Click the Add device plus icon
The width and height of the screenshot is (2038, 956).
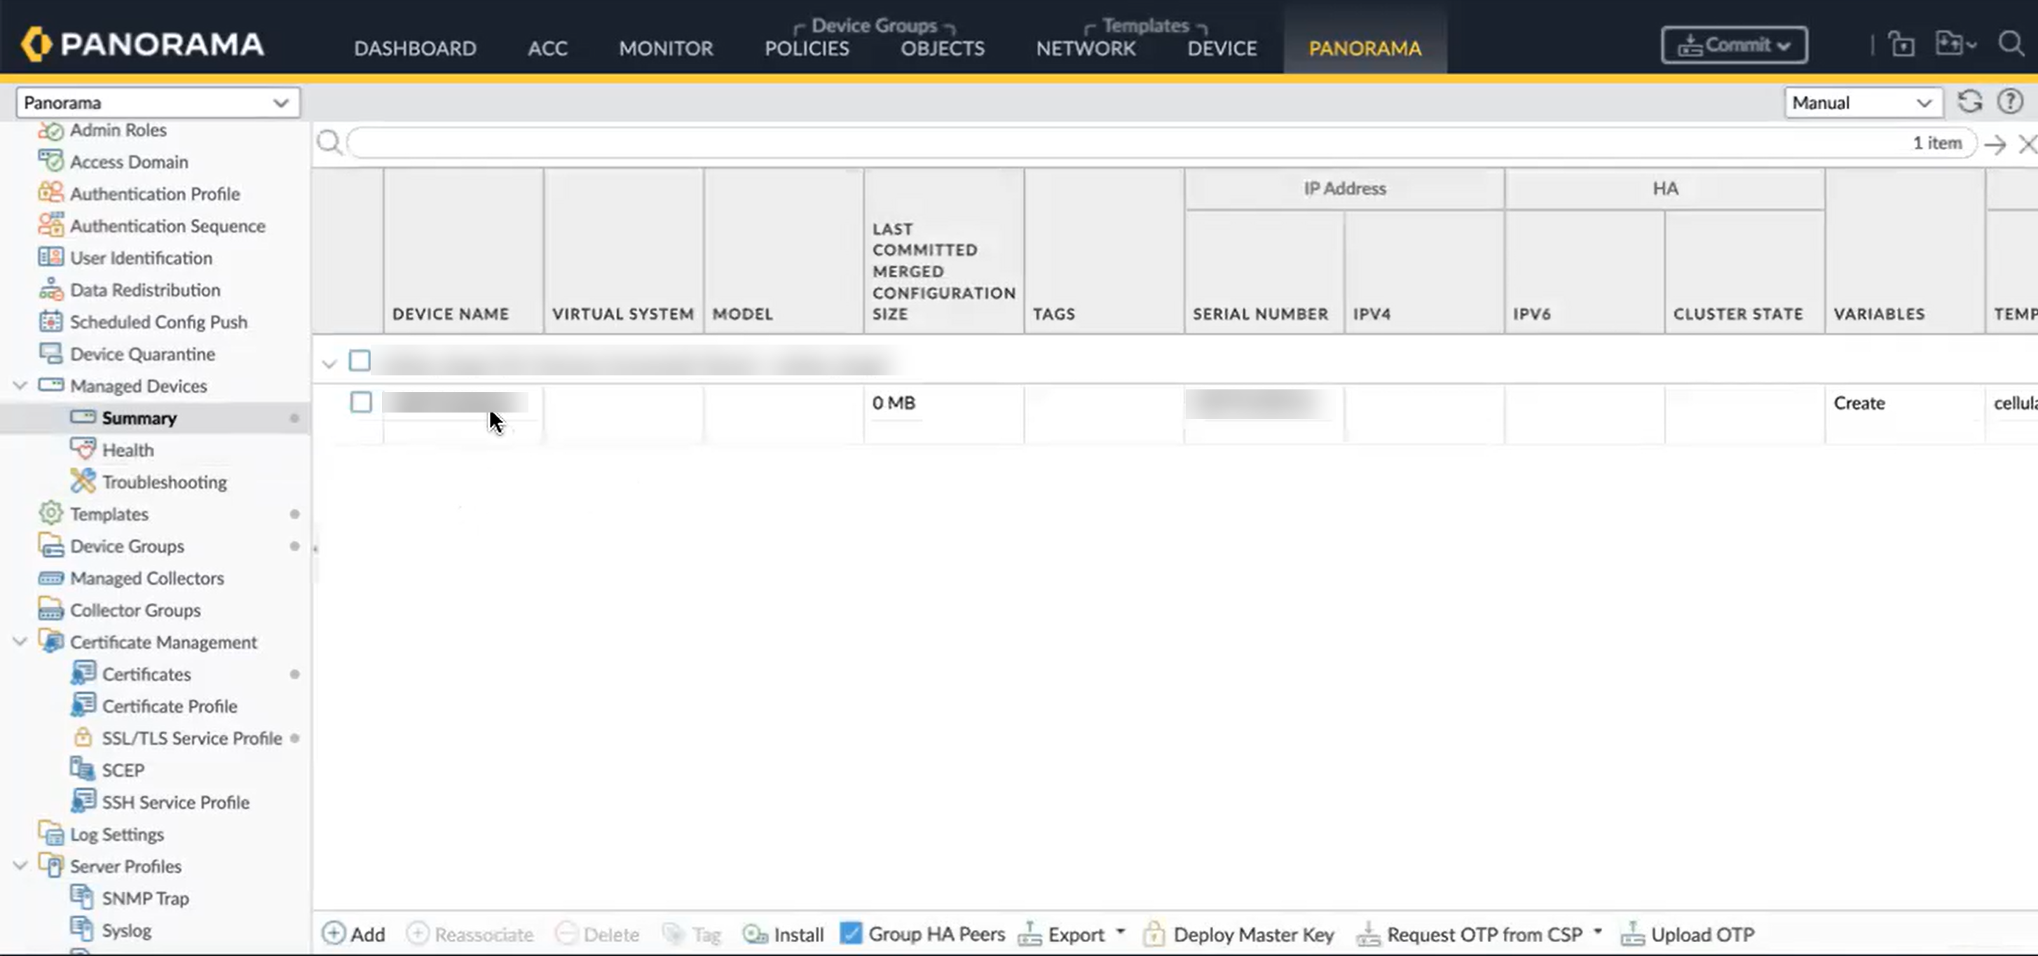pos(334,934)
